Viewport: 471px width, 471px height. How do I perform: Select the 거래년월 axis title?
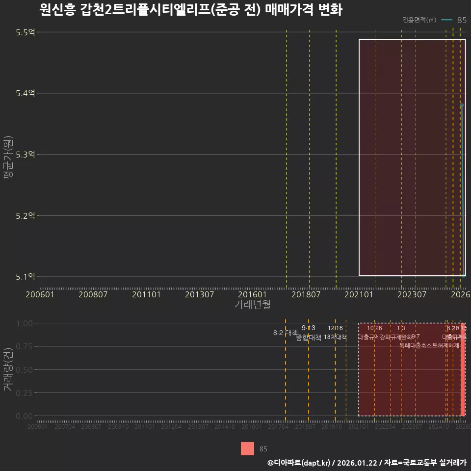coord(252,305)
